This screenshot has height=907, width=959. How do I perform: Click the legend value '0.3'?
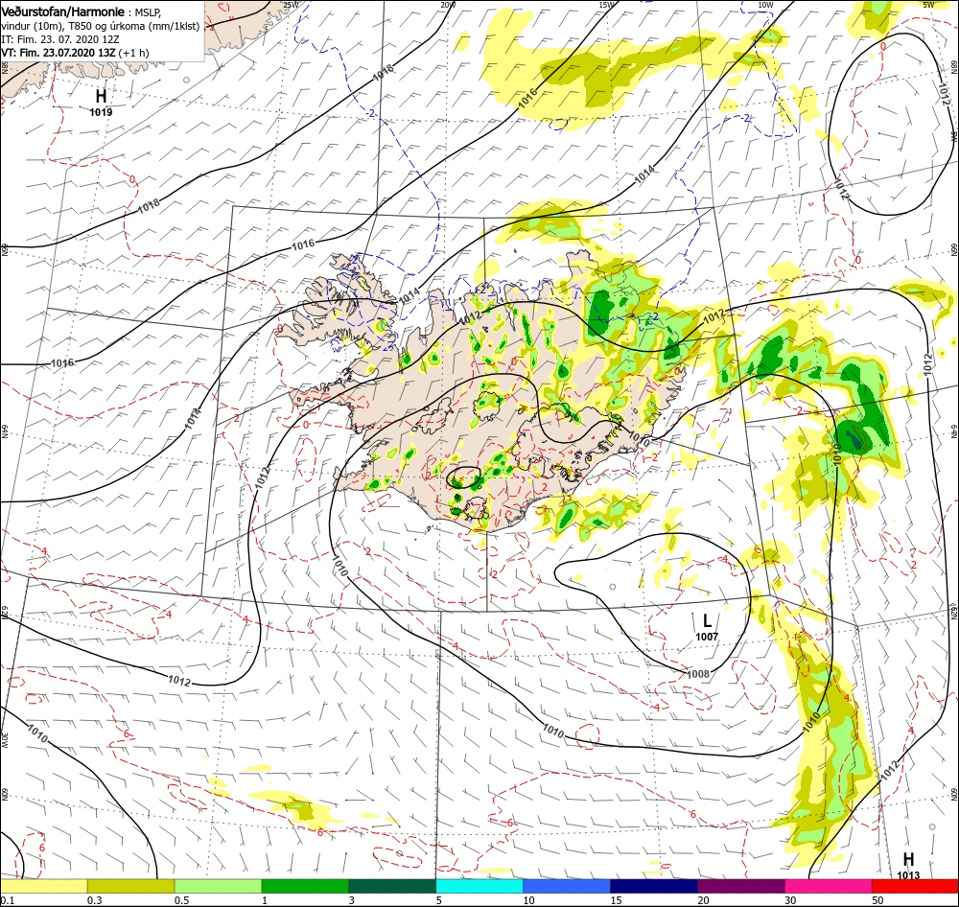point(94,900)
